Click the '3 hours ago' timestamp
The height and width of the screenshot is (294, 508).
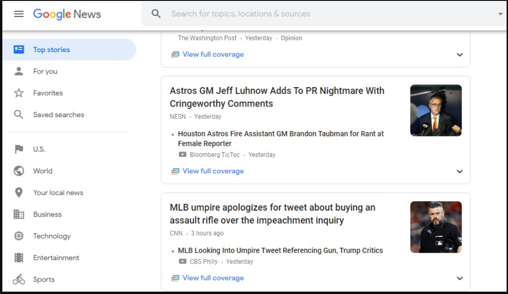tap(207, 233)
